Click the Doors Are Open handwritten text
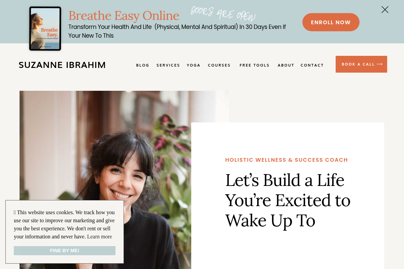Image resolution: width=404 pixels, height=269 pixels. (223, 13)
